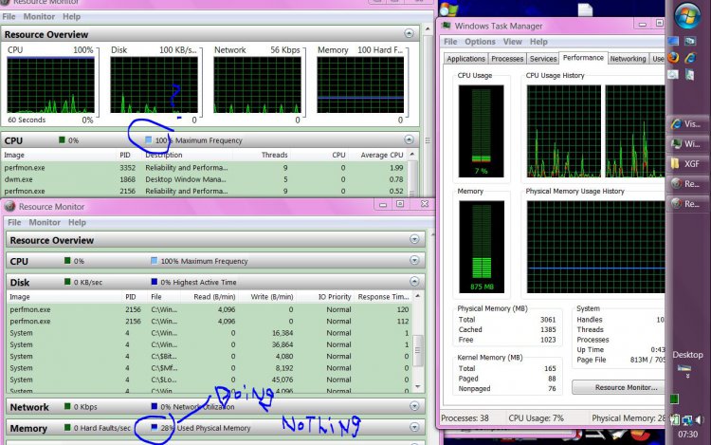Click the Disk graph in Resource Overview
This screenshot has height=445, width=711.
(x=155, y=84)
